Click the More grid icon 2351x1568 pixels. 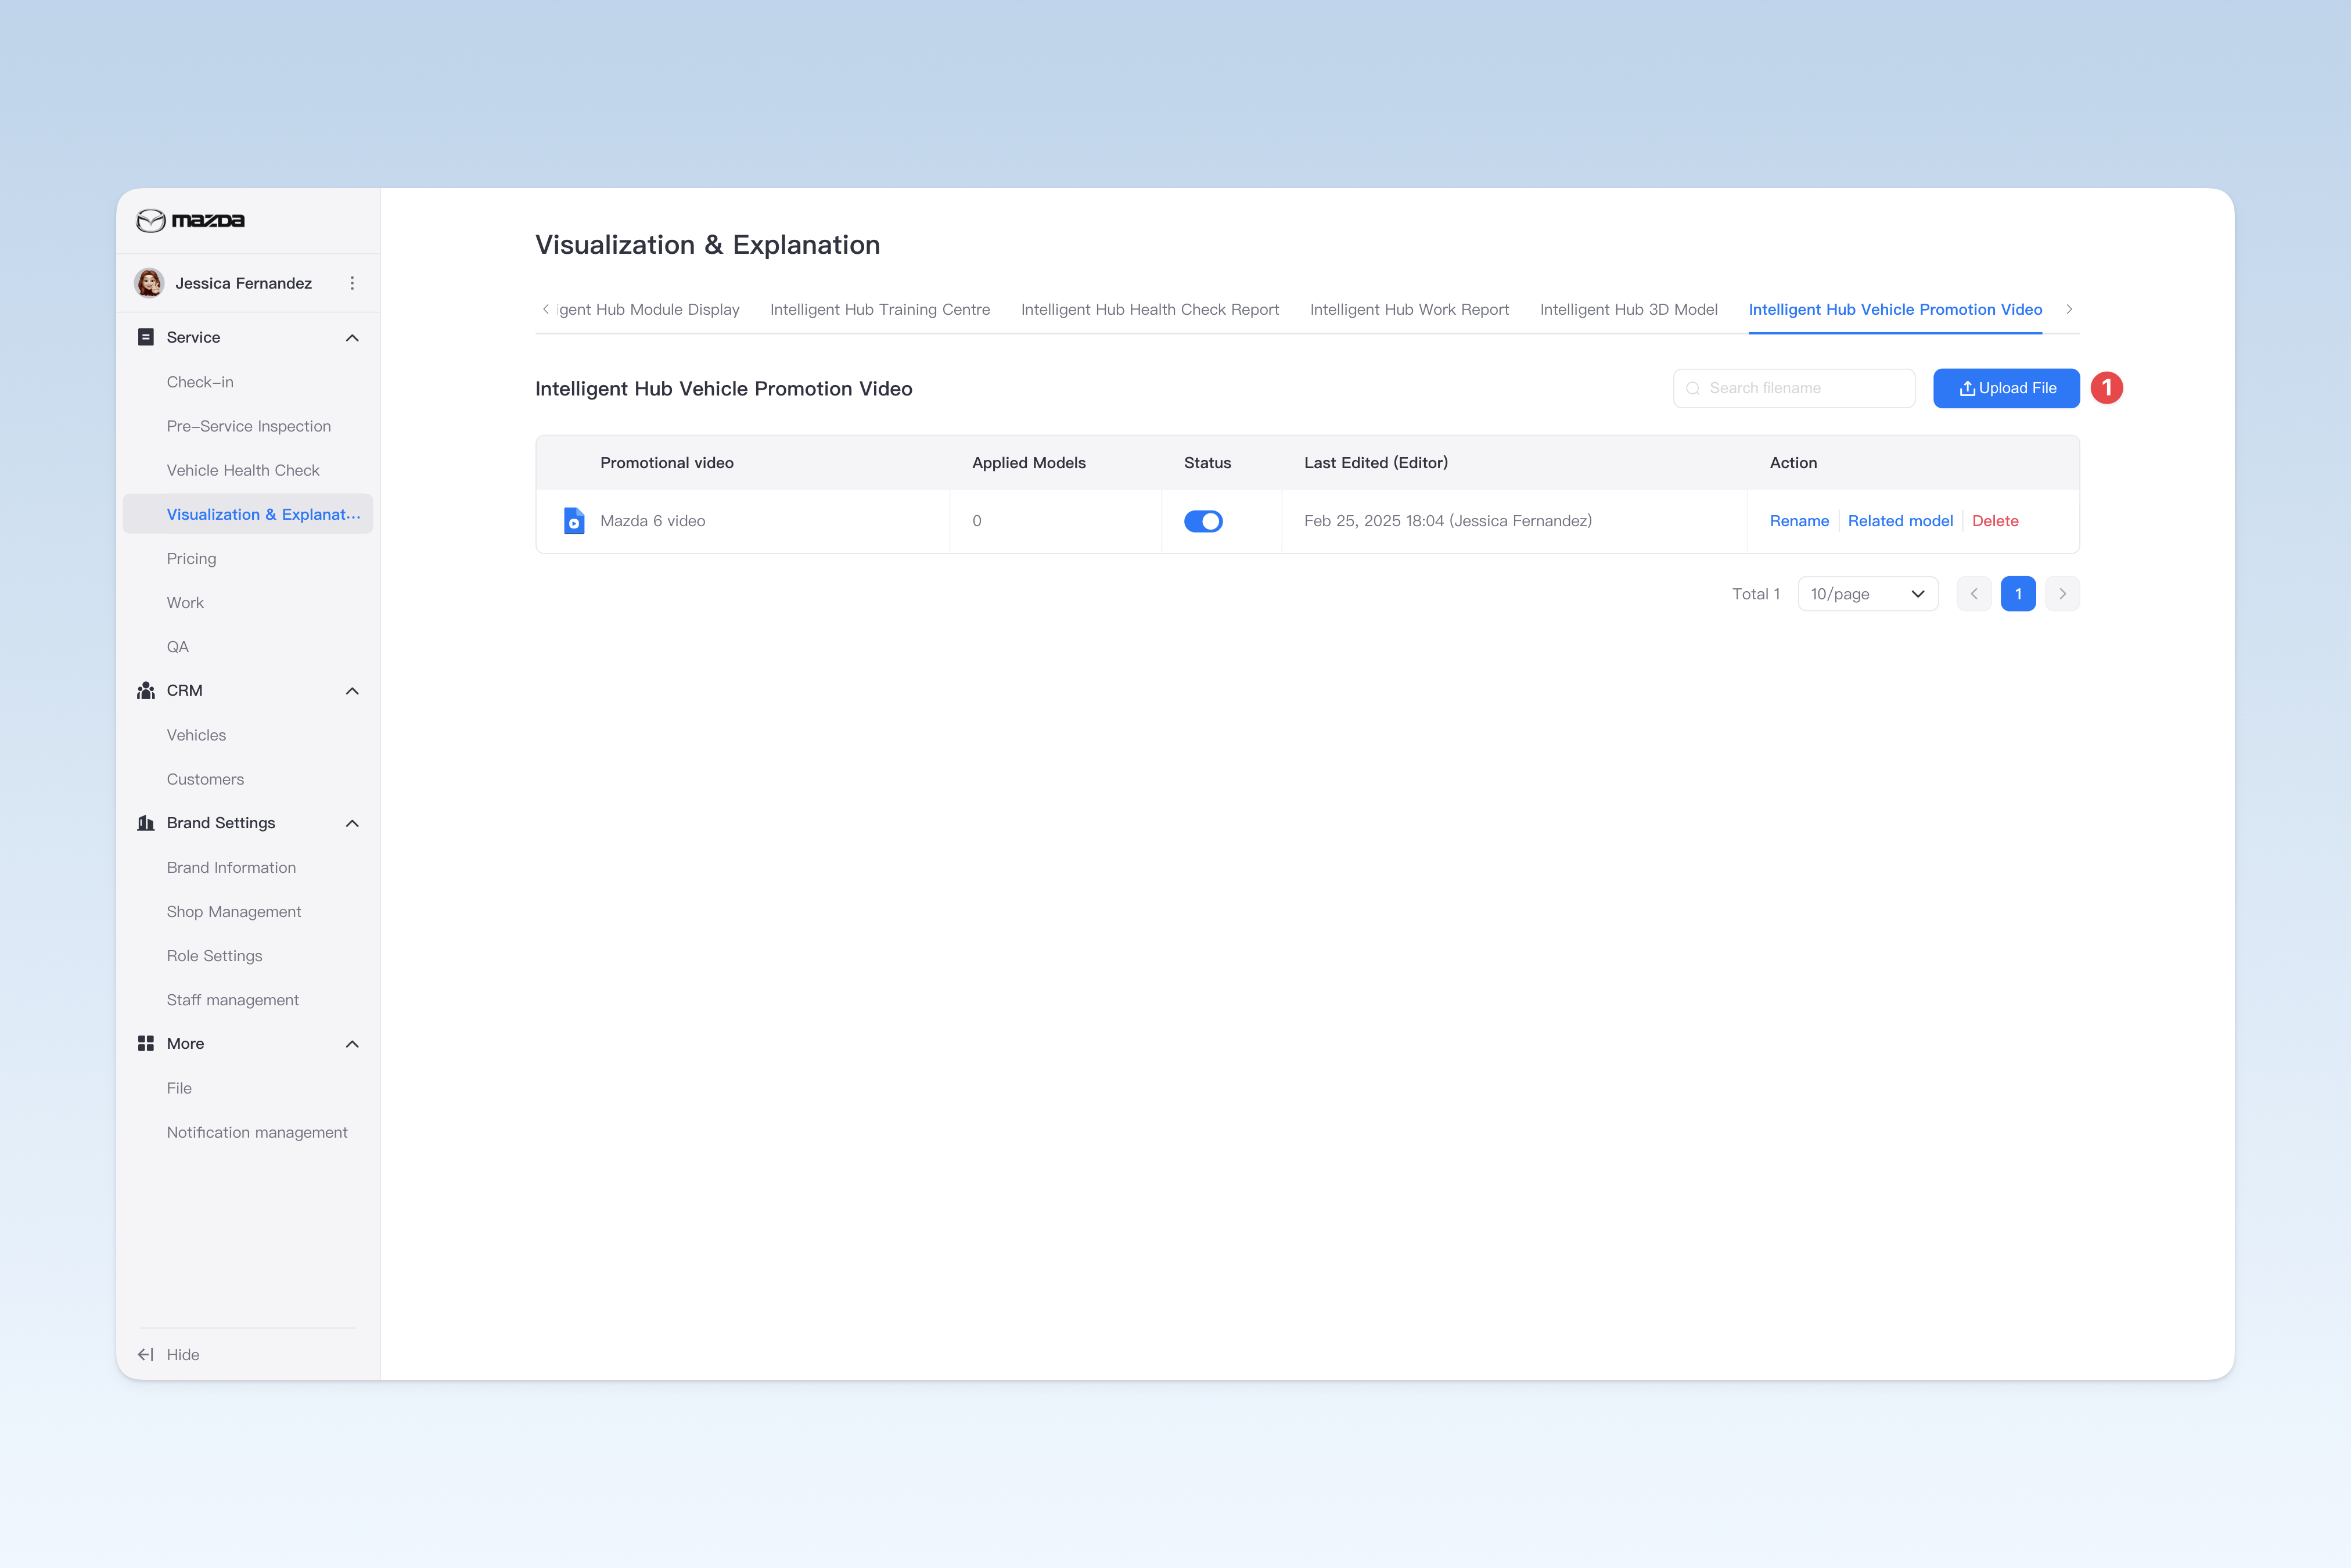click(146, 1043)
